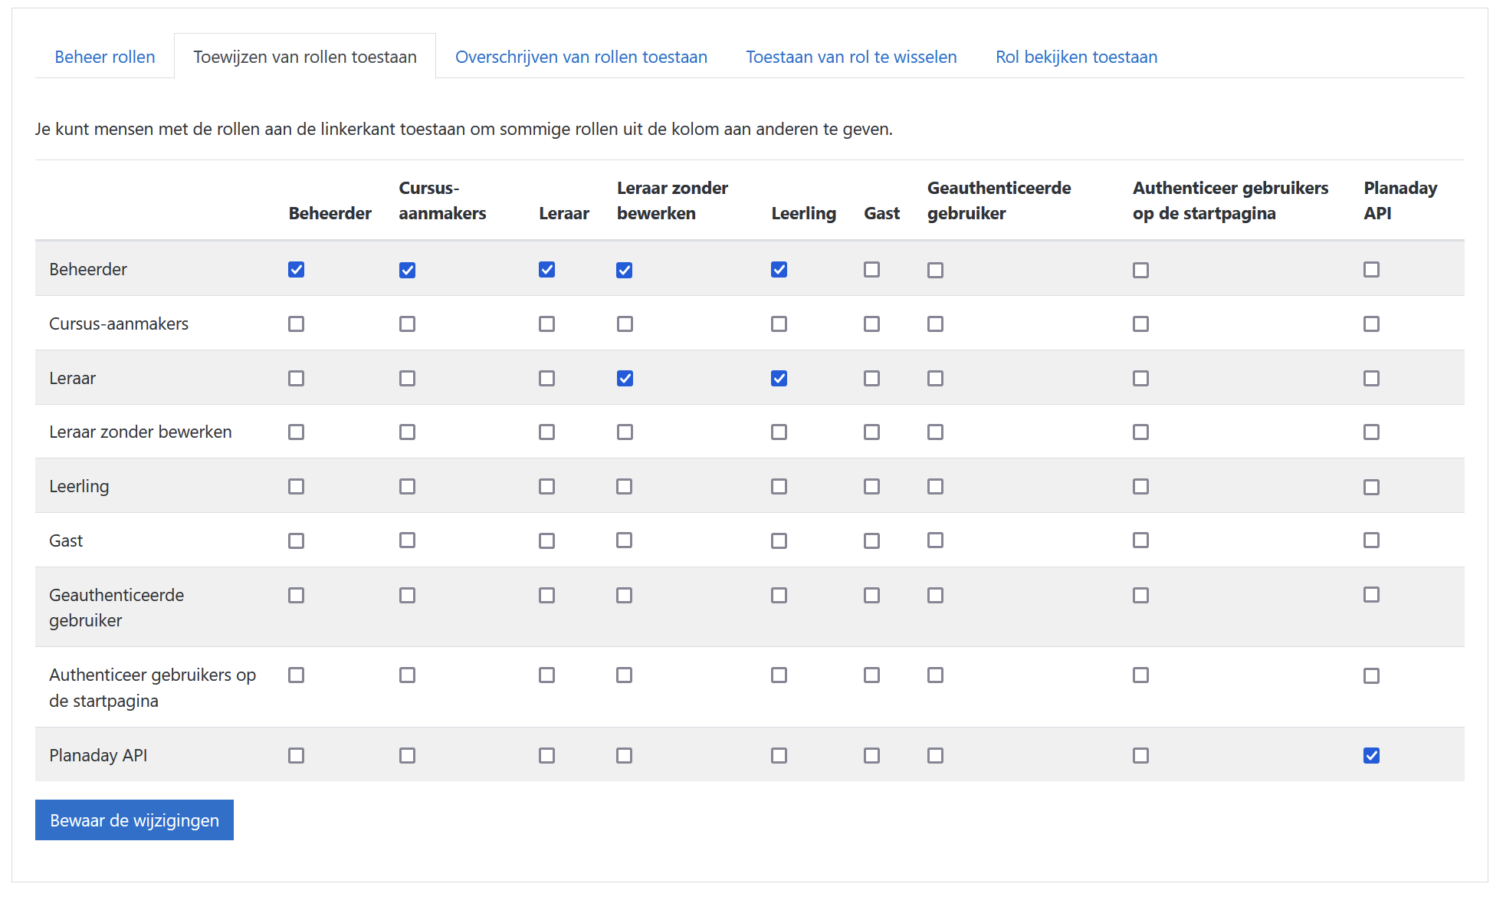Open the Beheer rollen tab
This screenshot has width=1493, height=897.
105,57
